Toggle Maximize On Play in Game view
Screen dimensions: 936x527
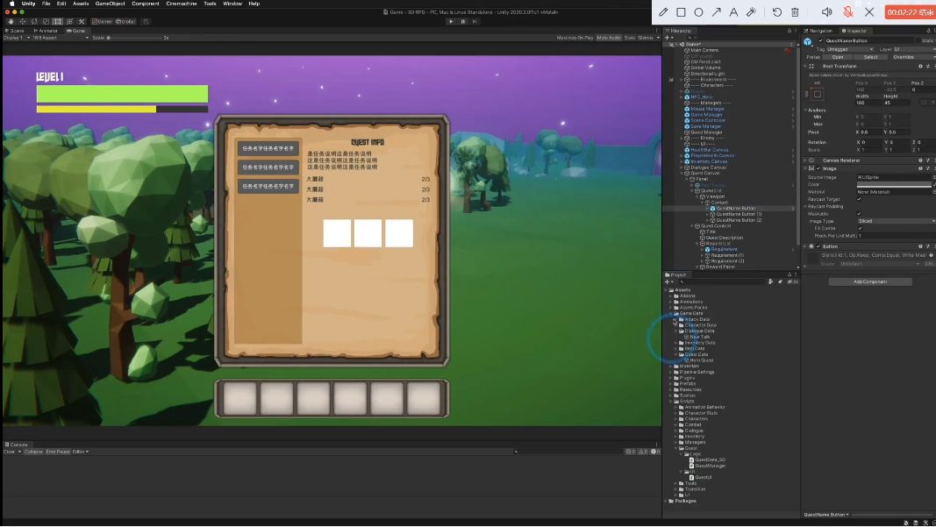pos(575,38)
